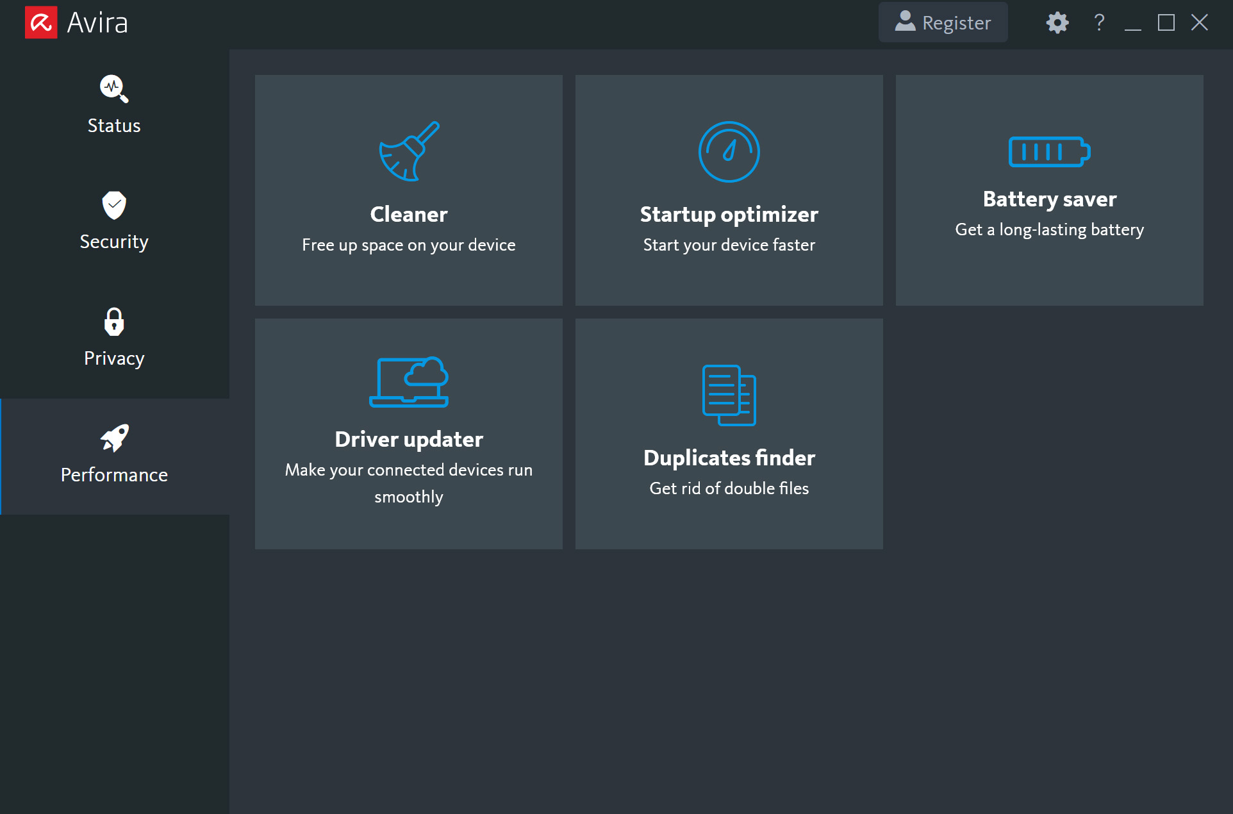Click the Avira title text
Viewport: 1233px width, 814px height.
click(x=97, y=23)
